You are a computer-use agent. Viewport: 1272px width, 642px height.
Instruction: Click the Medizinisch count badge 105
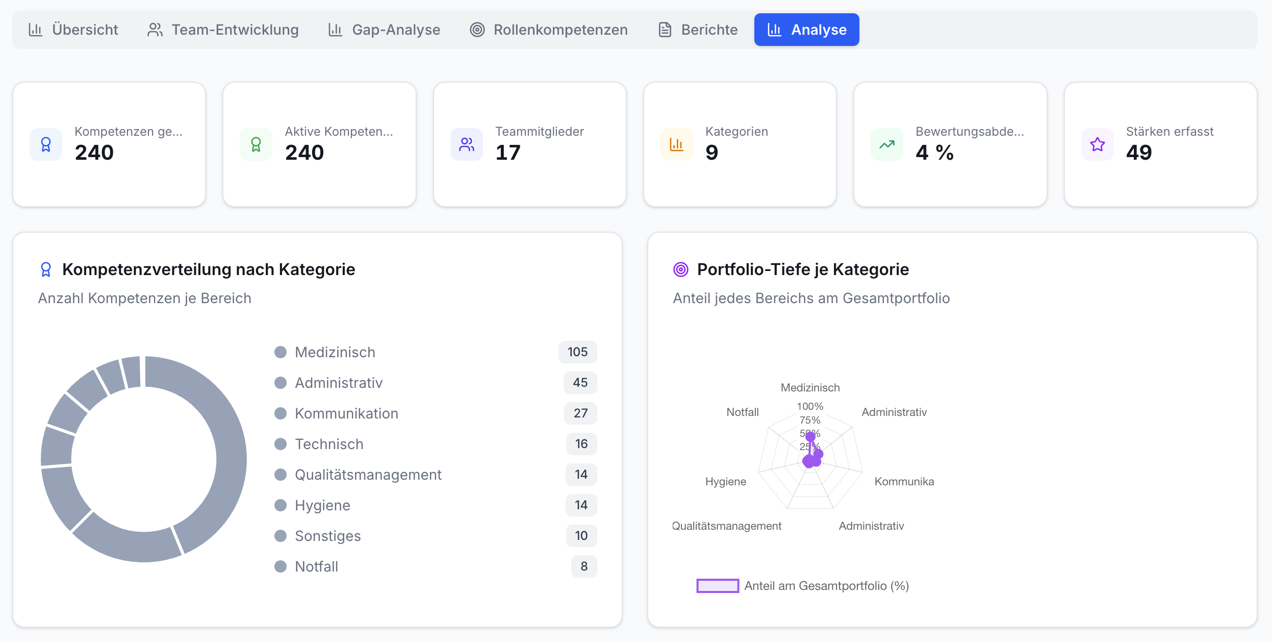coord(577,352)
